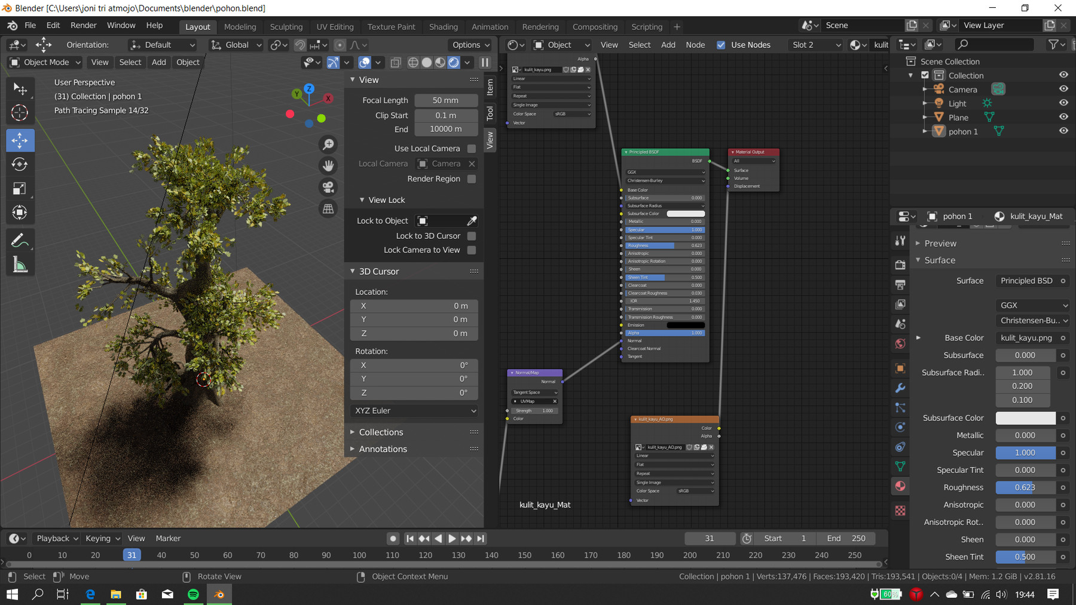Open the Object Mode dropdown
The image size is (1076, 605).
[x=44, y=62]
